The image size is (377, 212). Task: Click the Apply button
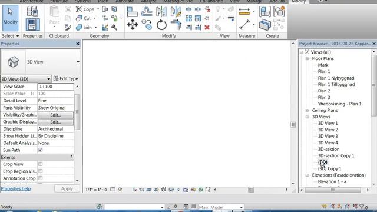[x=67, y=188]
